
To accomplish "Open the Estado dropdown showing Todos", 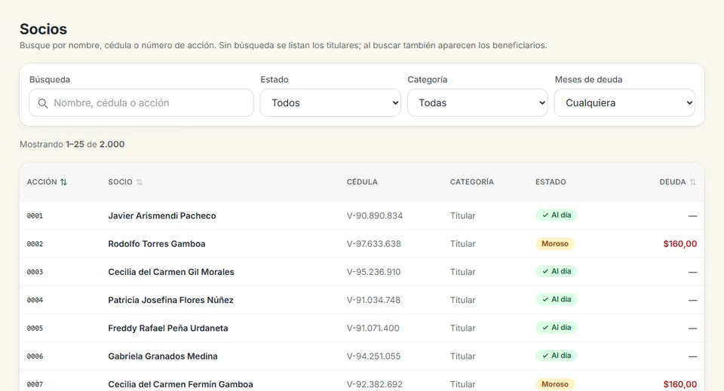I will pyautogui.click(x=330, y=102).
